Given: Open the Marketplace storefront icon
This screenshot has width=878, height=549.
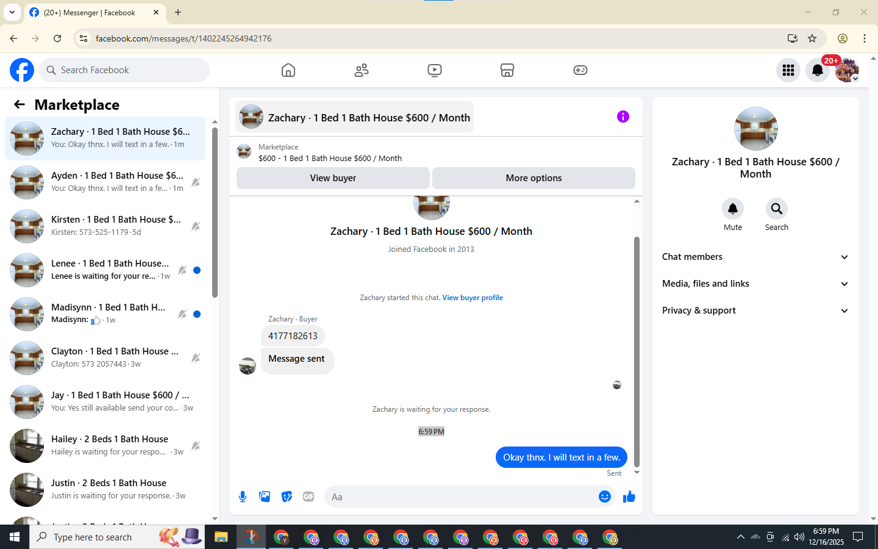Looking at the screenshot, I should 507,70.
